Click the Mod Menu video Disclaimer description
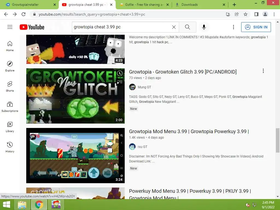 pos(196,159)
